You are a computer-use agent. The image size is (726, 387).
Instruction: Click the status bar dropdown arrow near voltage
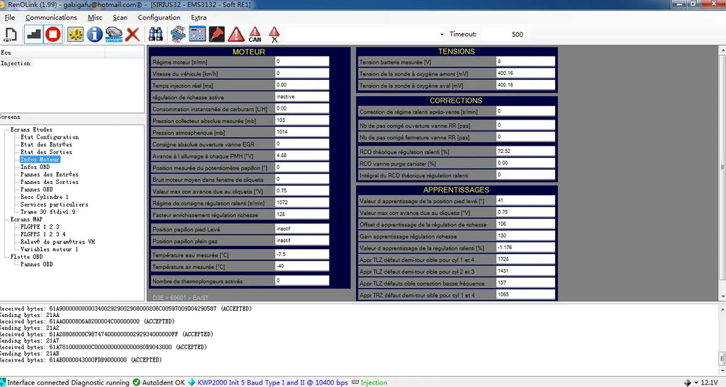click(x=696, y=383)
